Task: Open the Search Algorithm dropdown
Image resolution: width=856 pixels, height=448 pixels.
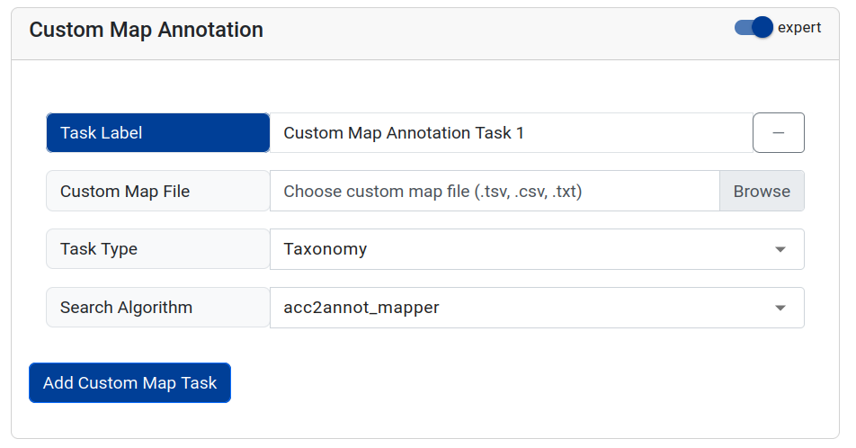Action: point(536,308)
